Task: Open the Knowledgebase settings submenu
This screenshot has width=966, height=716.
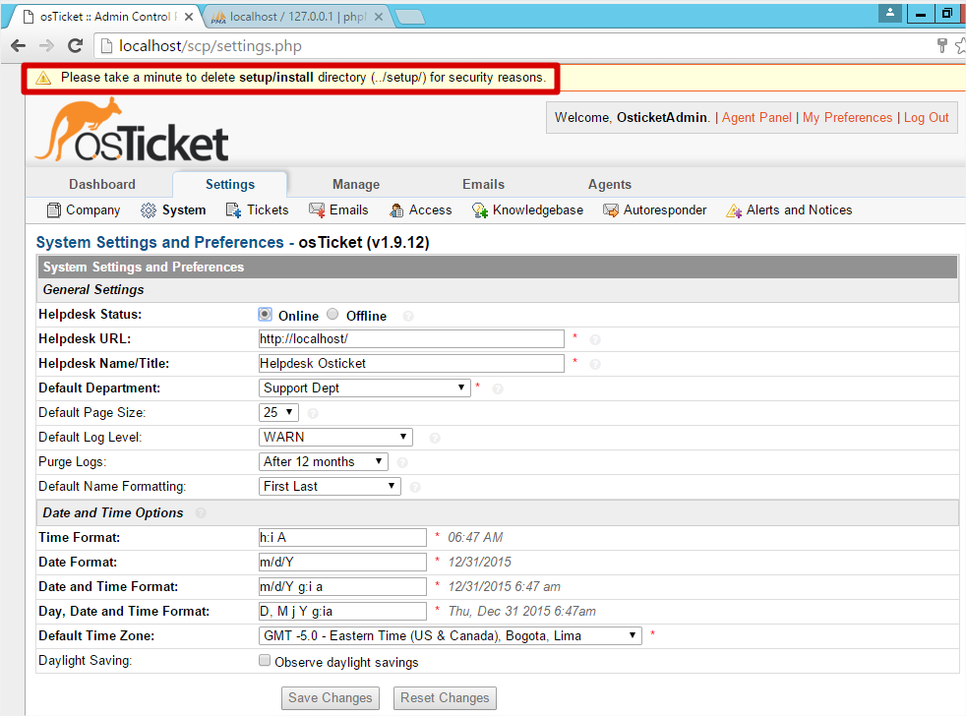Action: tap(528, 209)
